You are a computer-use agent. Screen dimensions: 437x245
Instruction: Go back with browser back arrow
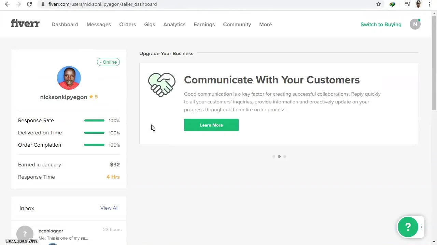click(x=8, y=4)
